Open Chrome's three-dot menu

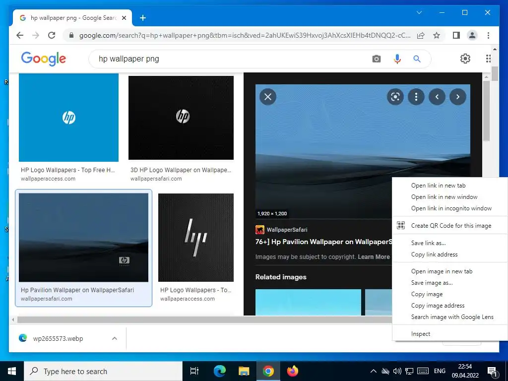pos(488,35)
